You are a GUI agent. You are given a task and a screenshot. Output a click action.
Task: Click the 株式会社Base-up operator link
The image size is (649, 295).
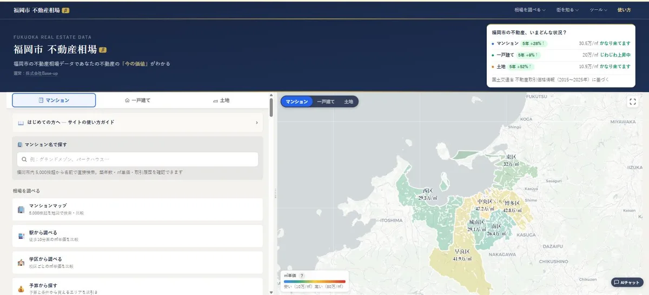pos(42,73)
